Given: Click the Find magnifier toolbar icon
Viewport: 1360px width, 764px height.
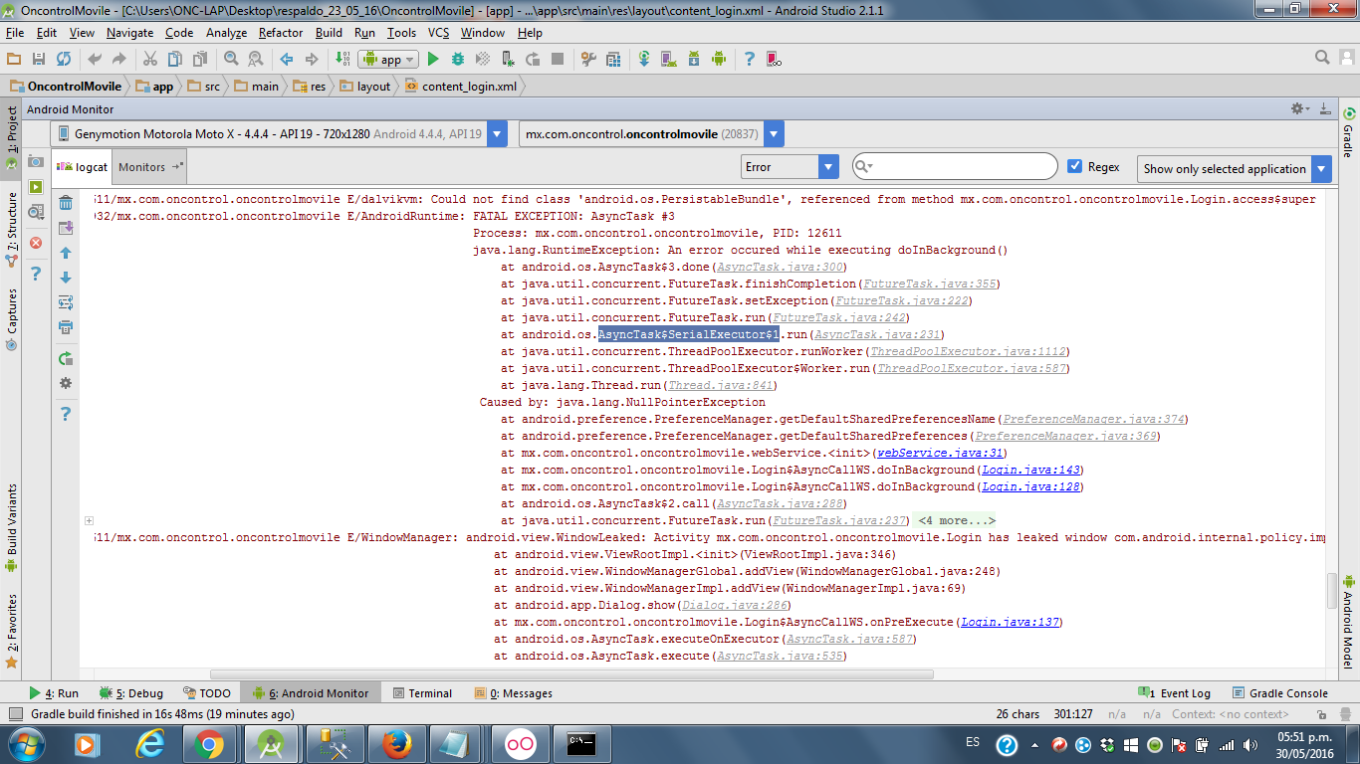Looking at the screenshot, I should (231, 60).
